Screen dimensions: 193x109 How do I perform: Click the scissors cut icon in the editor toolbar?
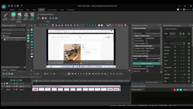coord(29,25)
